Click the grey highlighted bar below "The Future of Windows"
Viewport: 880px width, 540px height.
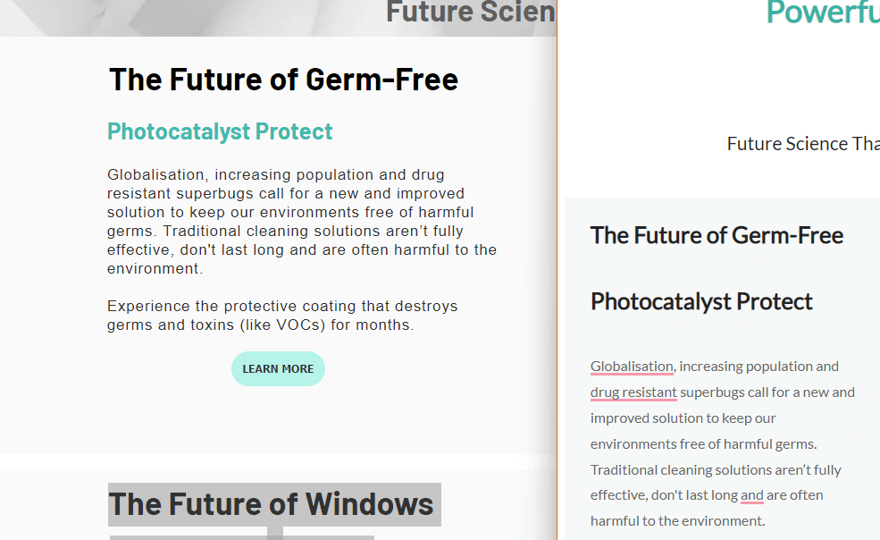coord(242,537)
